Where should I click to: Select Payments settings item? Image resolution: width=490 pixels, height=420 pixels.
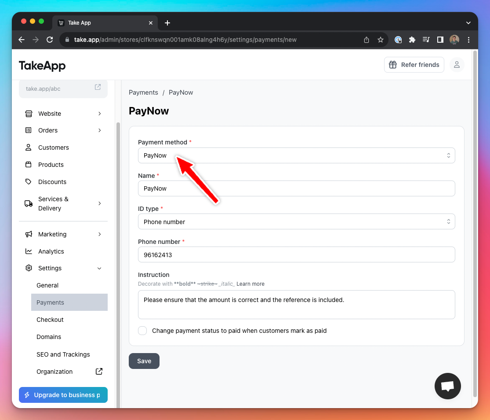pyautogui.click(x=69, y=302)
